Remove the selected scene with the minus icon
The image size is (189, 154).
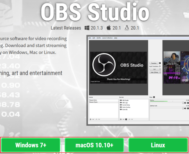[93, 119]
